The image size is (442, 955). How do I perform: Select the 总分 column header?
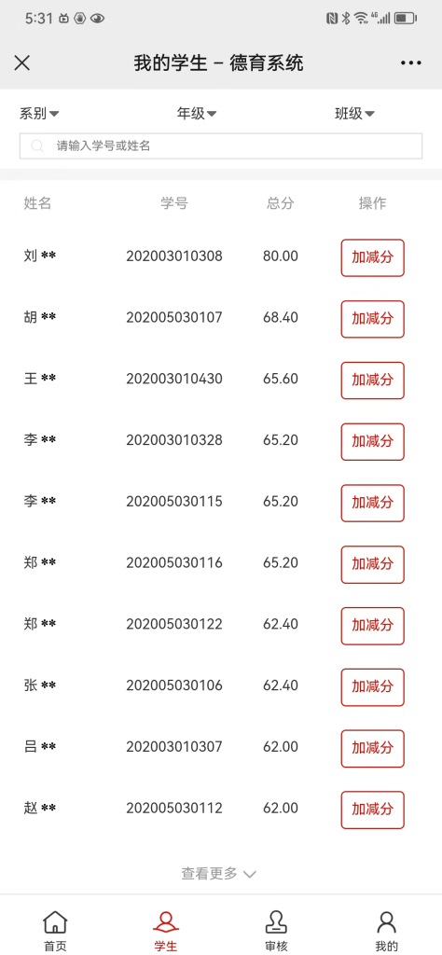point(280,203)
